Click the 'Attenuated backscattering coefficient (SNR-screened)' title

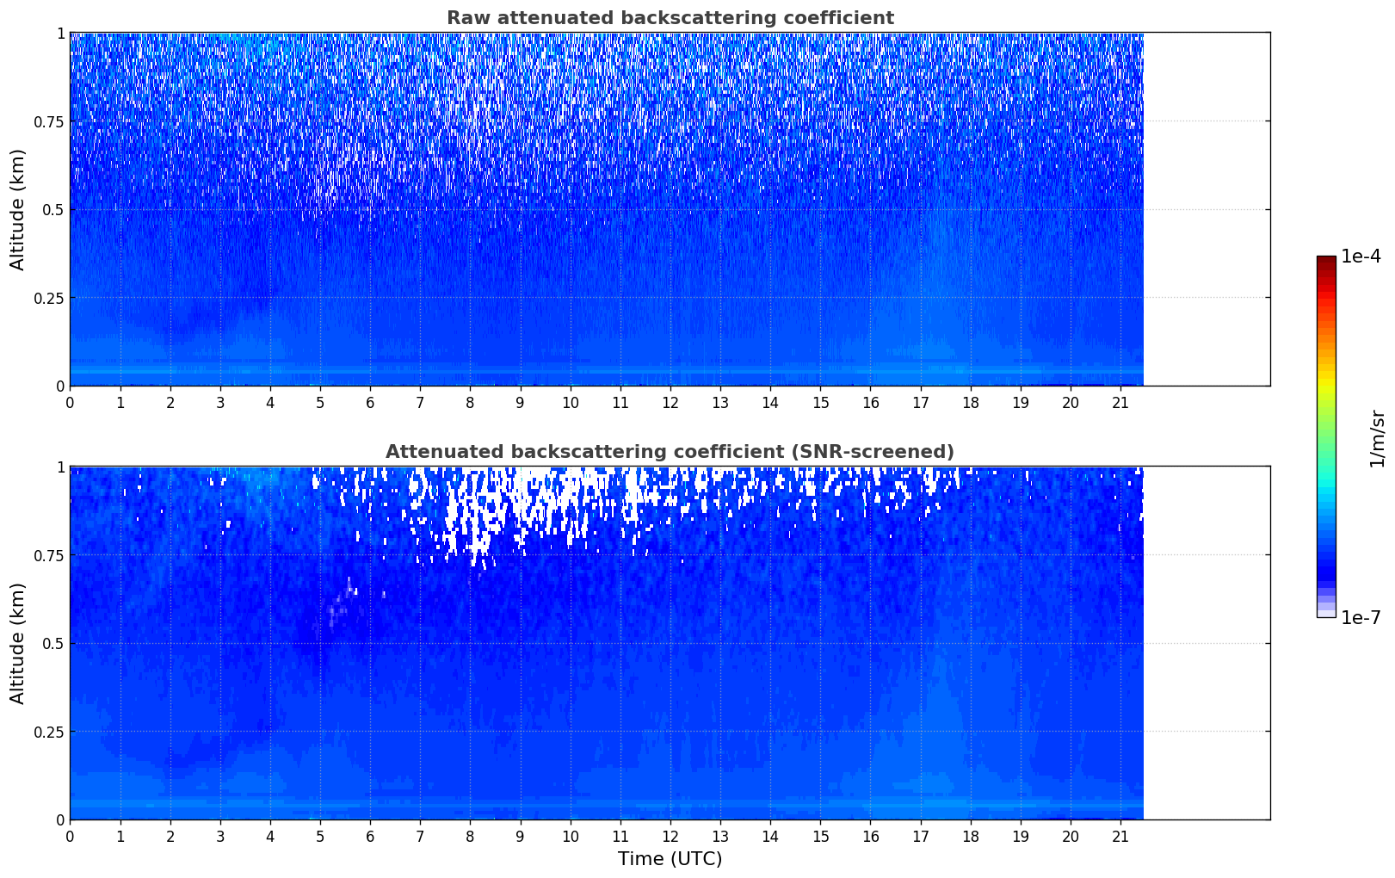[x=670, y=452]
